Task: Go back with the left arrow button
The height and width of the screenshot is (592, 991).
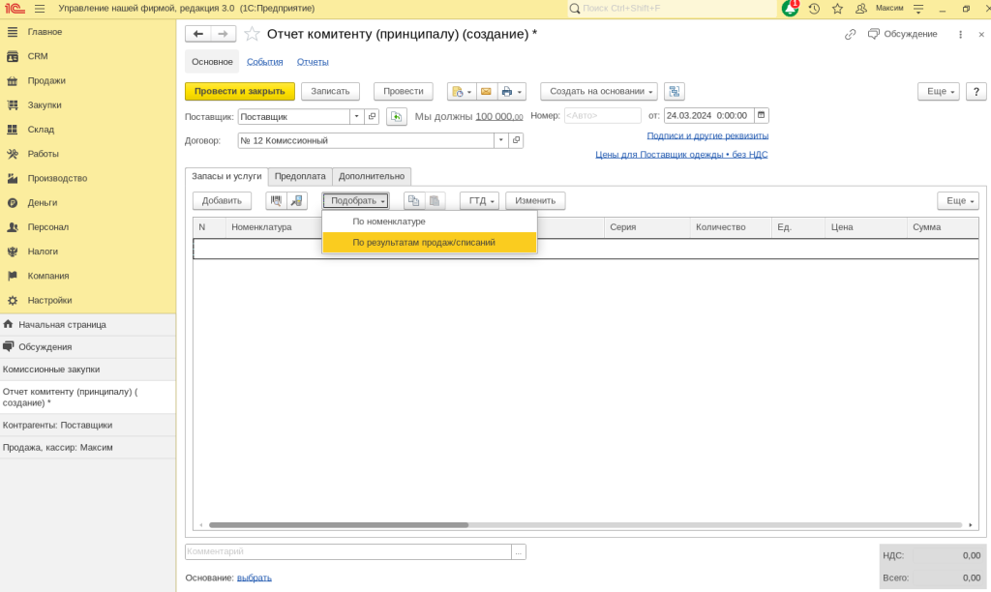Action: (197, 34)
